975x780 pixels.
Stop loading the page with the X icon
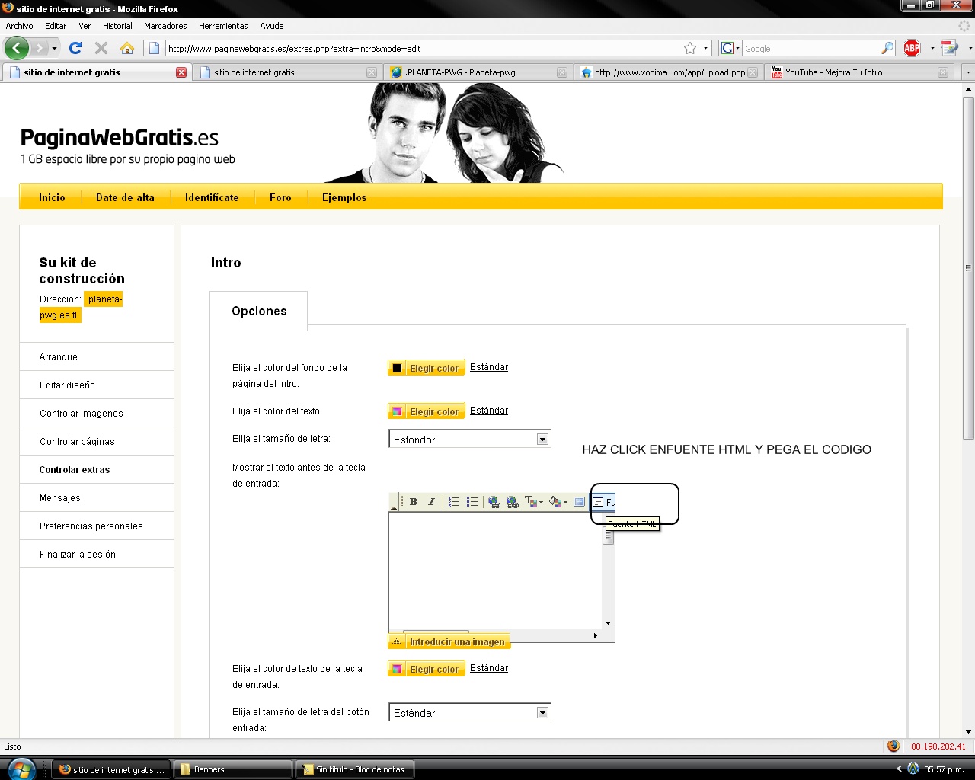pos(101,48)
